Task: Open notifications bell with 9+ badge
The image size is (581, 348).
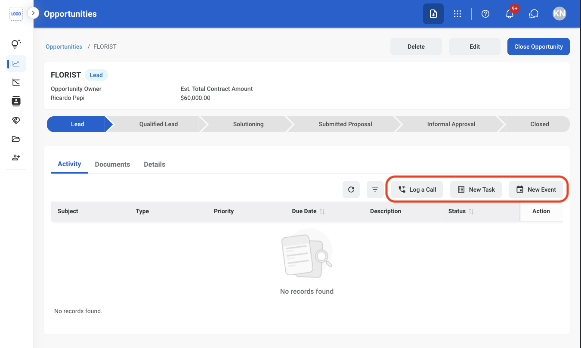Action: coord(510,13)
